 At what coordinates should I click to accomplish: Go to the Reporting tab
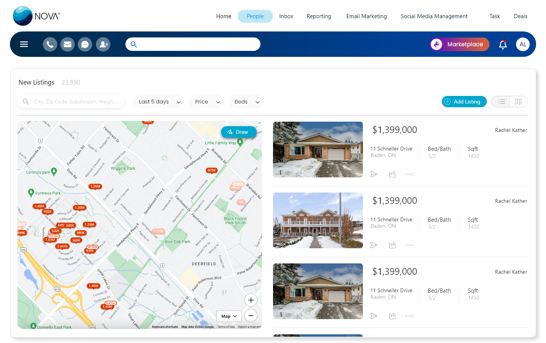(318, 16)
